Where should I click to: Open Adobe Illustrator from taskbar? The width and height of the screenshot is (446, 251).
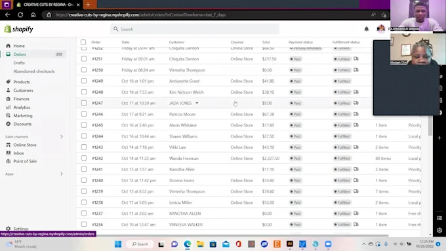[289, 244]
